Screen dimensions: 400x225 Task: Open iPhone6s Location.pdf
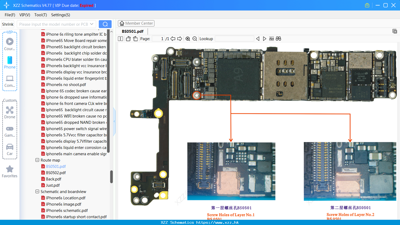66,198
